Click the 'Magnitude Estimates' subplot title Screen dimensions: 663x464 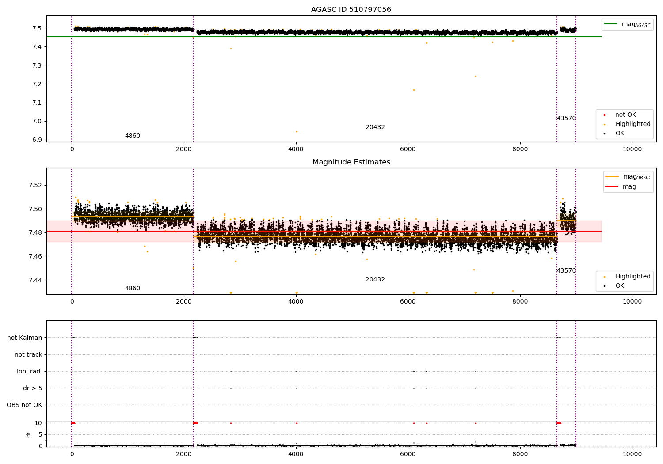[351, 162]
